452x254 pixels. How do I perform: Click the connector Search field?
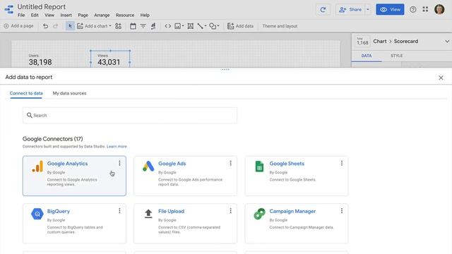[x=130, y=116]
